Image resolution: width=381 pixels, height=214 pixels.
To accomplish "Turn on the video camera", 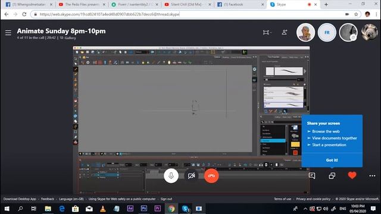I will coord(192,176).
